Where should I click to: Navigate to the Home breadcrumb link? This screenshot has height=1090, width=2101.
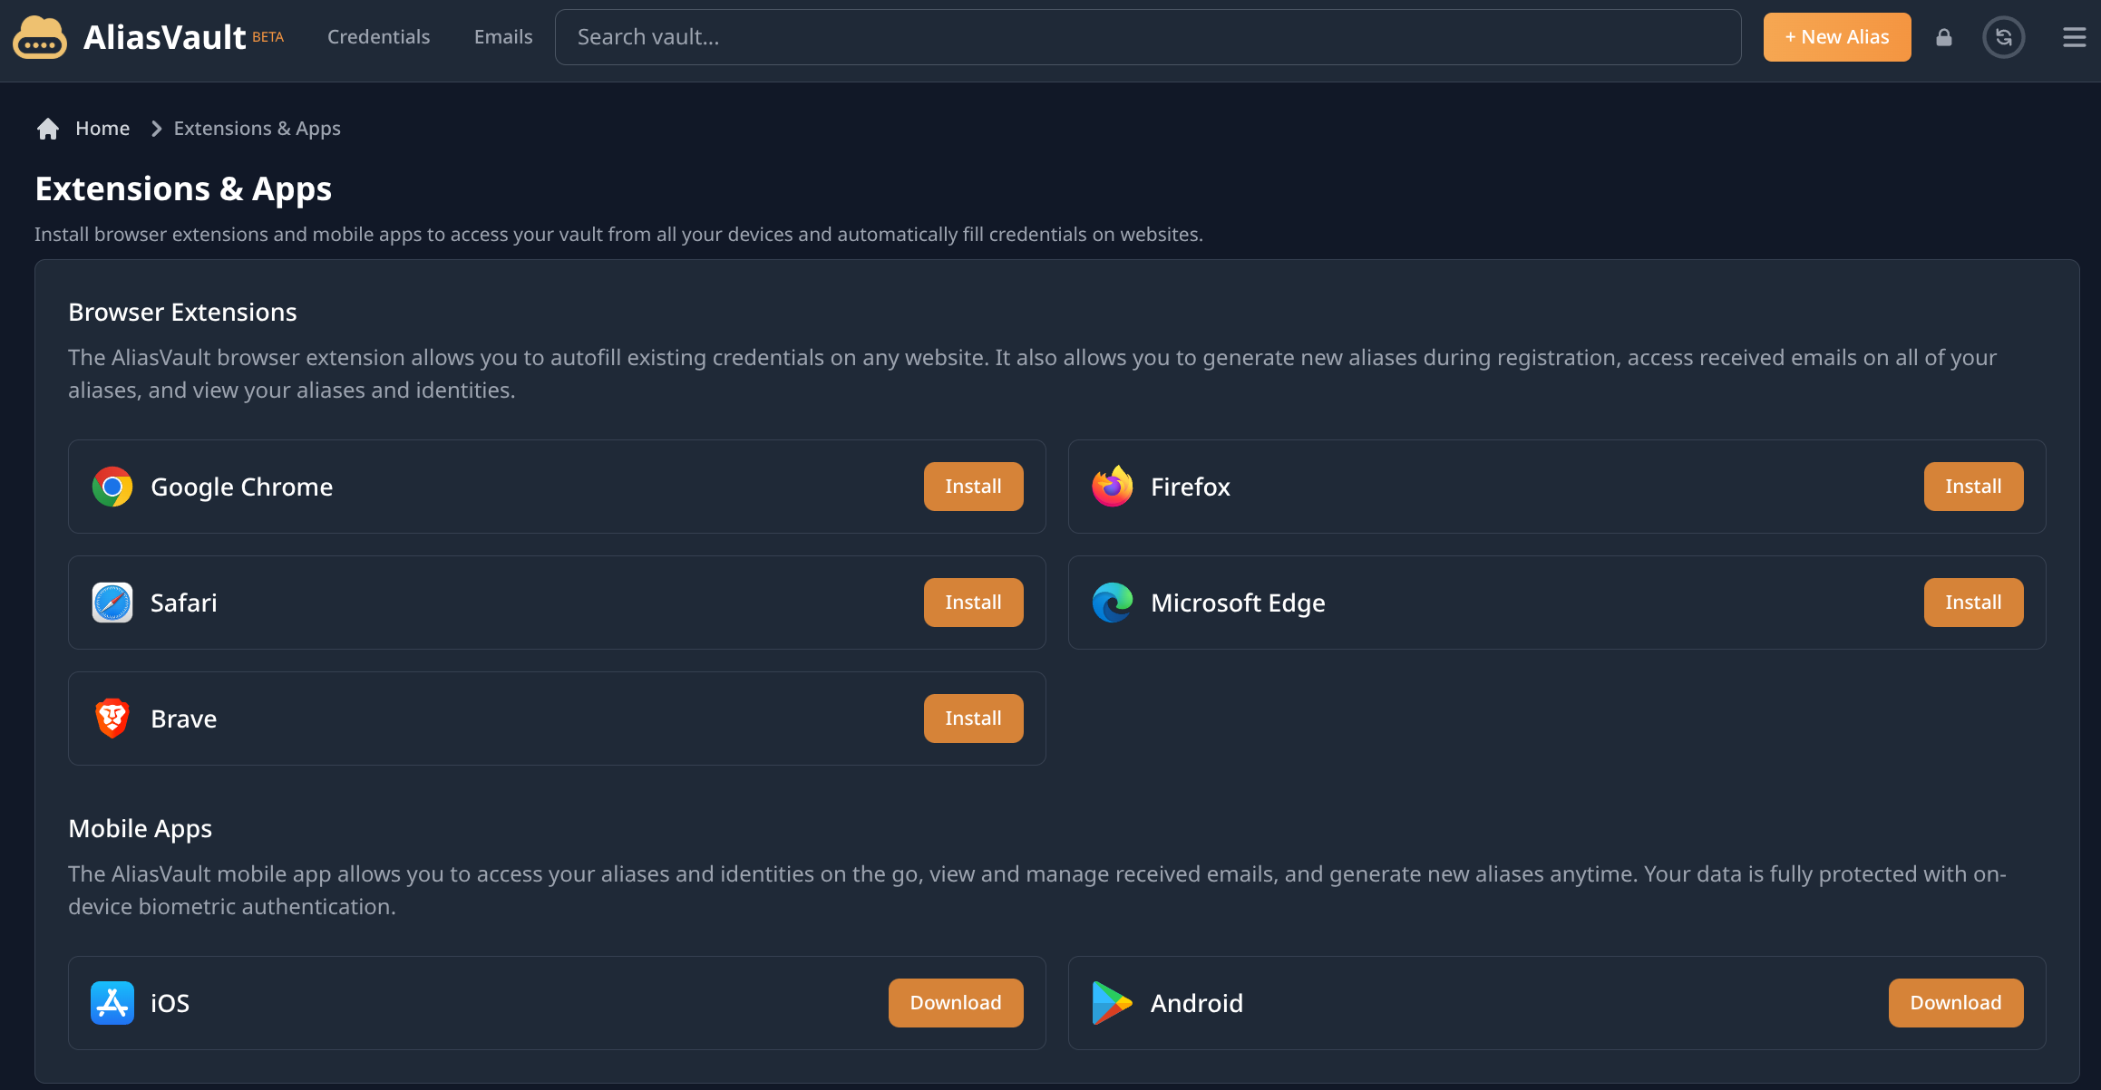tap(102, 129)
